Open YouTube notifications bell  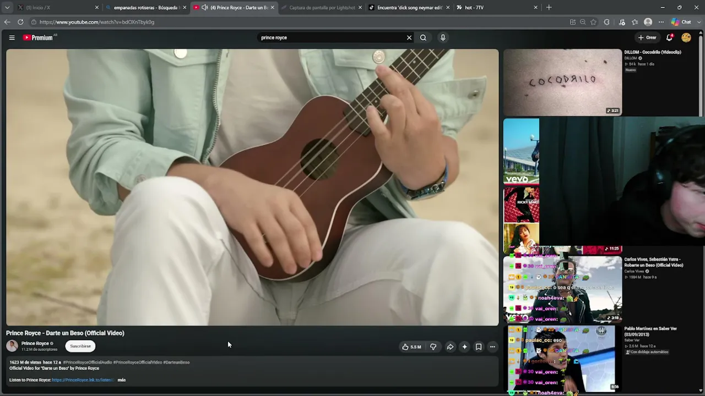[x=669, y=37]
